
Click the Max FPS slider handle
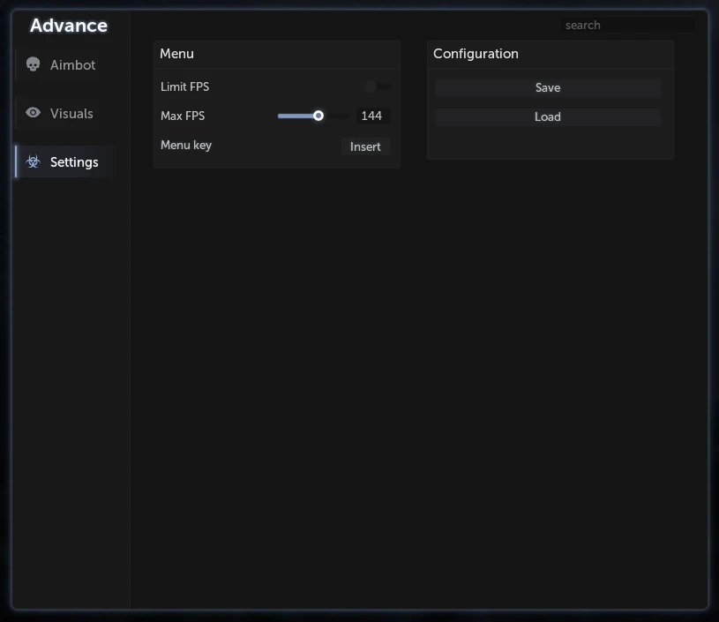[x=318, y=116]
